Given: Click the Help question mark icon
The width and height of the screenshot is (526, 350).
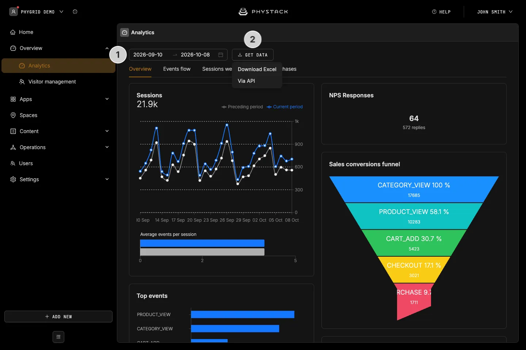Looking at the screenshot, I should 434,12.
